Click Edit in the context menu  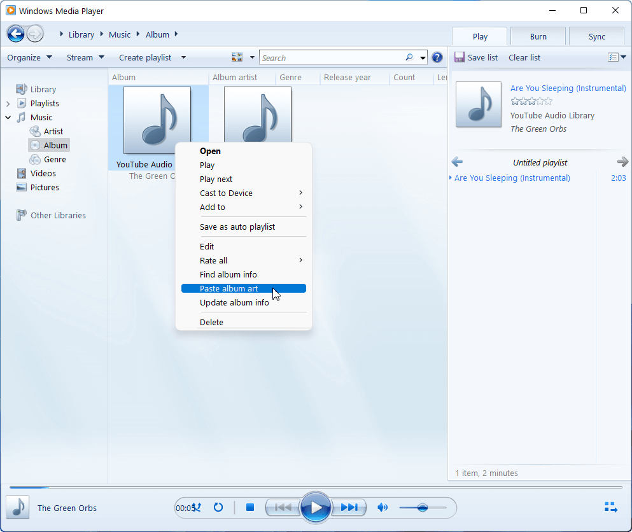pyautogui.click(x=244, y=246)
